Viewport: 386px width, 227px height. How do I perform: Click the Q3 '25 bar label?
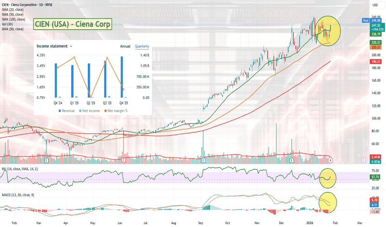point(107,103)
